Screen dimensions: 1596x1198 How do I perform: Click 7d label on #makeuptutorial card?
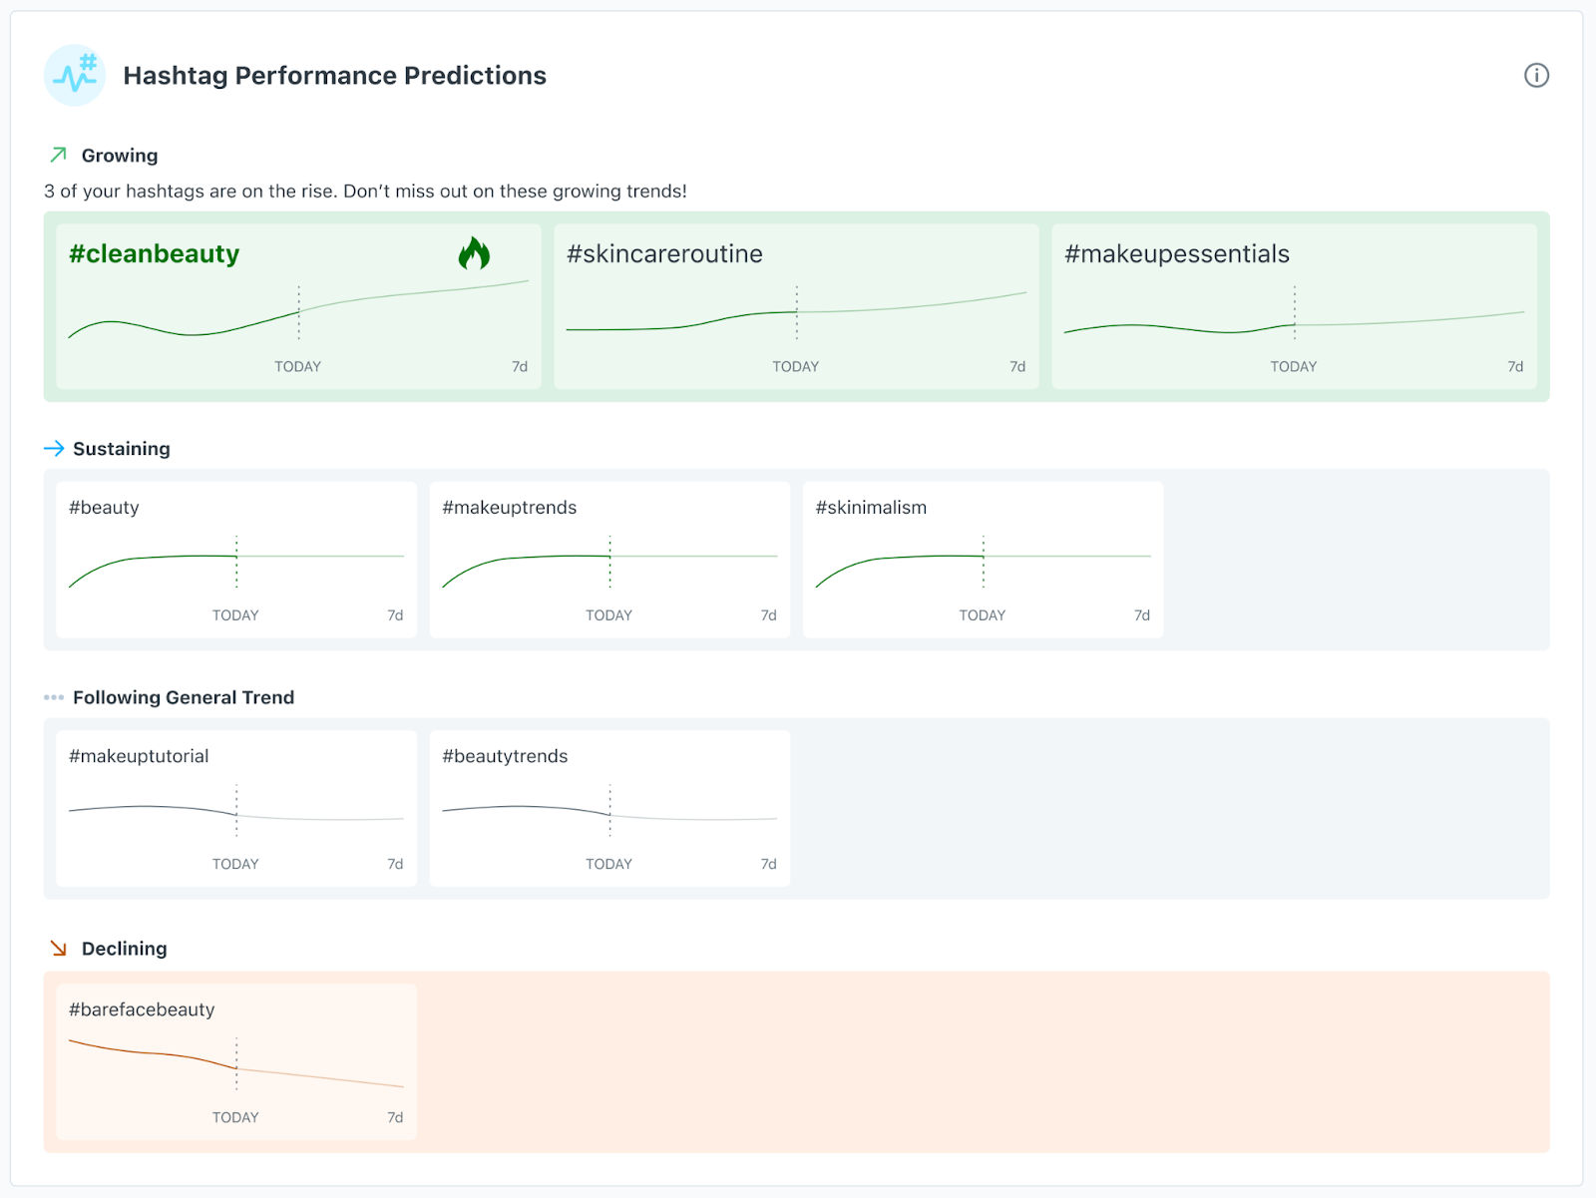(x=395, y=864)
